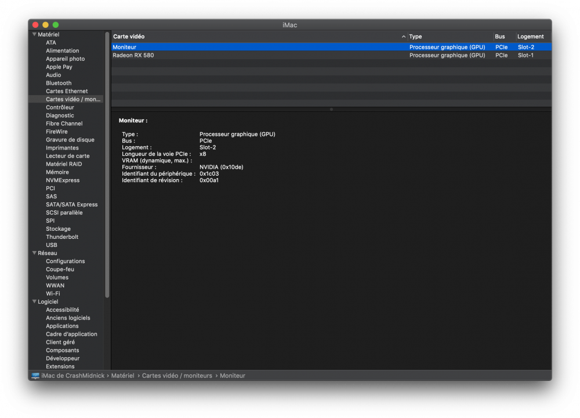Viewport: 580px width, 418px height.
Task: Select Composants in the sidebar
Action: [62, 350]
